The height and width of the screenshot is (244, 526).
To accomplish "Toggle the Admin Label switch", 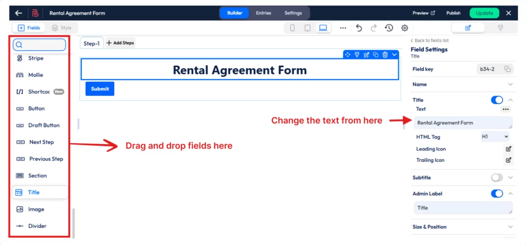I will click(x=497, y=193).
